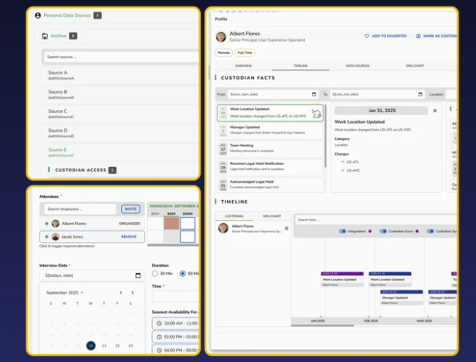This screenshot has width=476, height=362.
Task: Click the Invite button next to attendee search
Action: [x=131, y=208]
